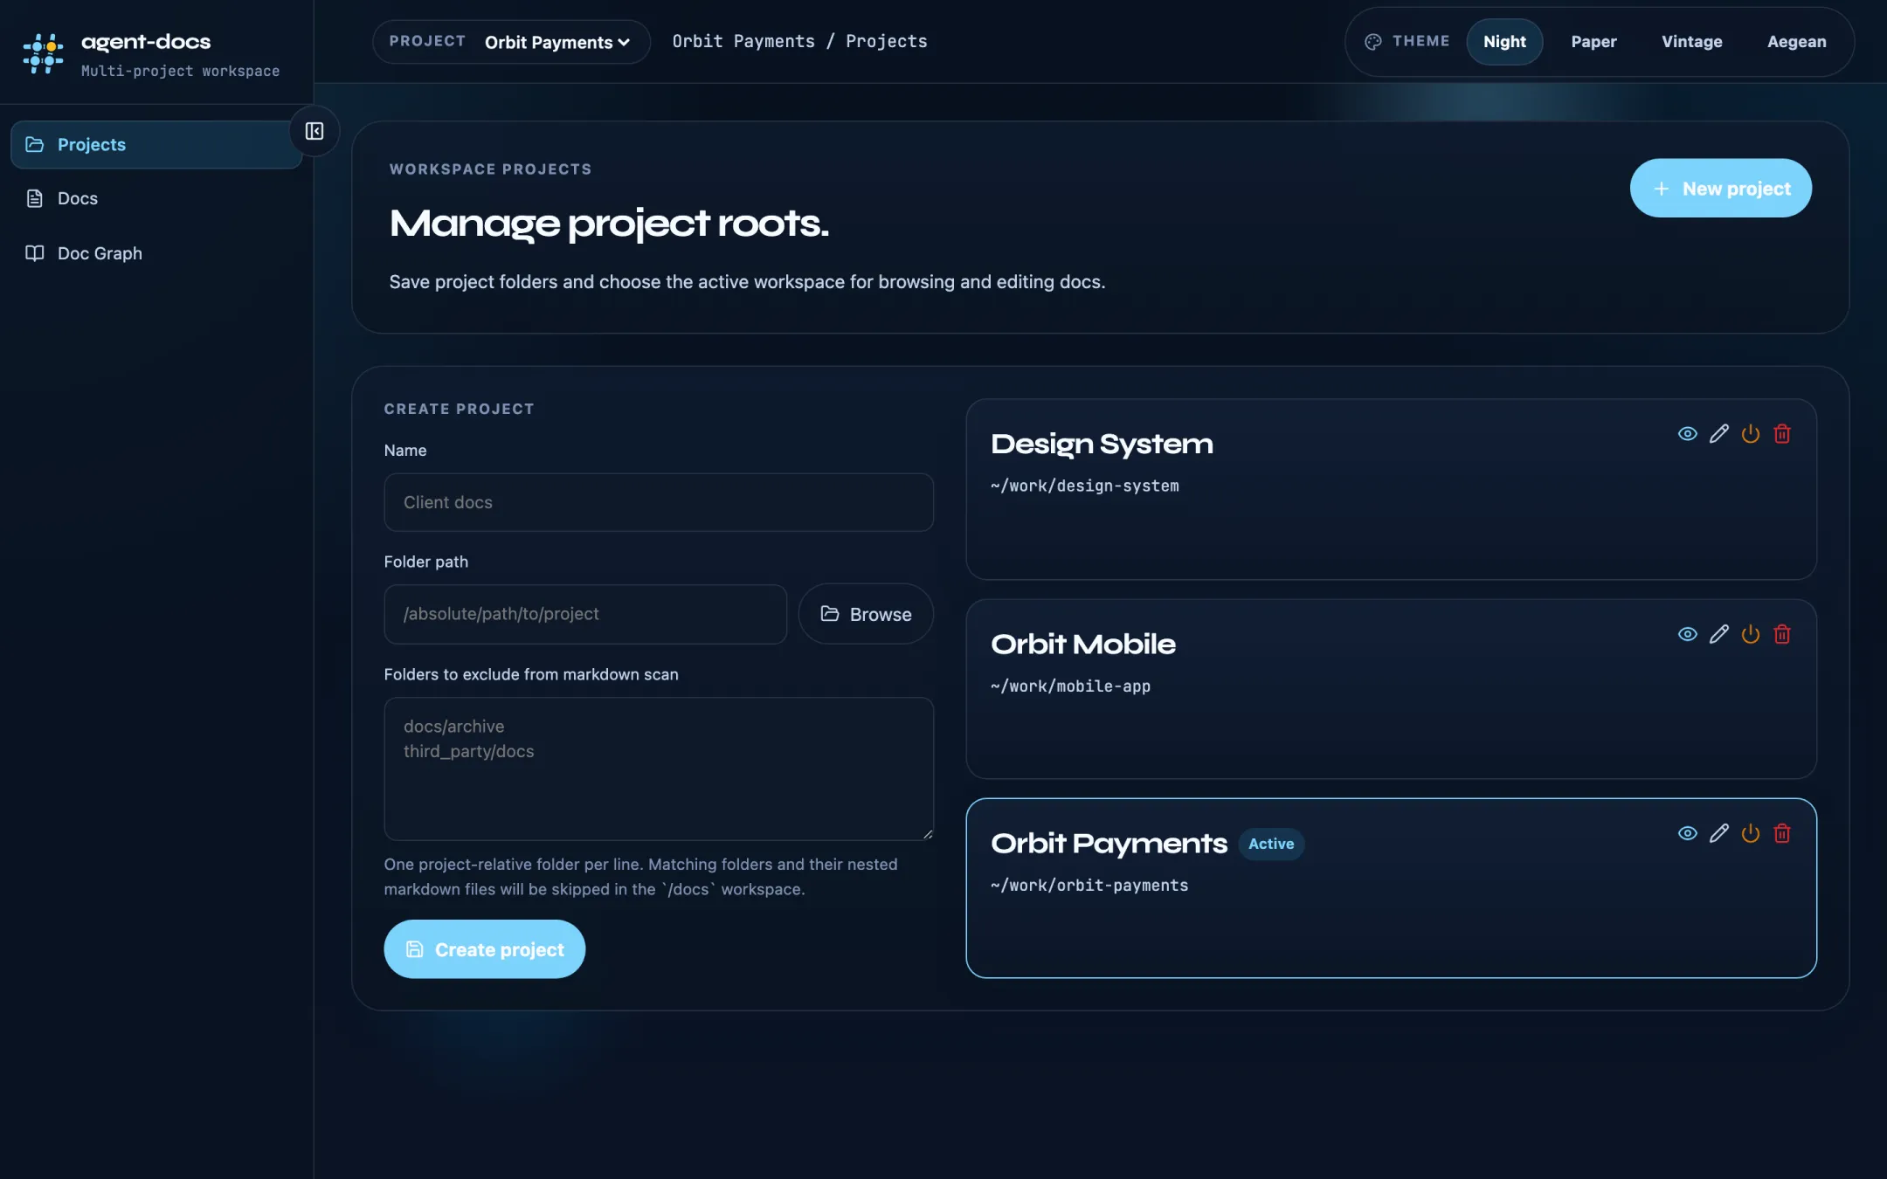The height and width of the screenshot is (1179, 1887).
Task: Edit the Design System project (pencil icon)
Action: point(1719,434)
